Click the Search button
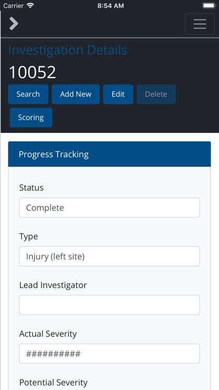Viewport: 219px width, 390px height. 29,94
